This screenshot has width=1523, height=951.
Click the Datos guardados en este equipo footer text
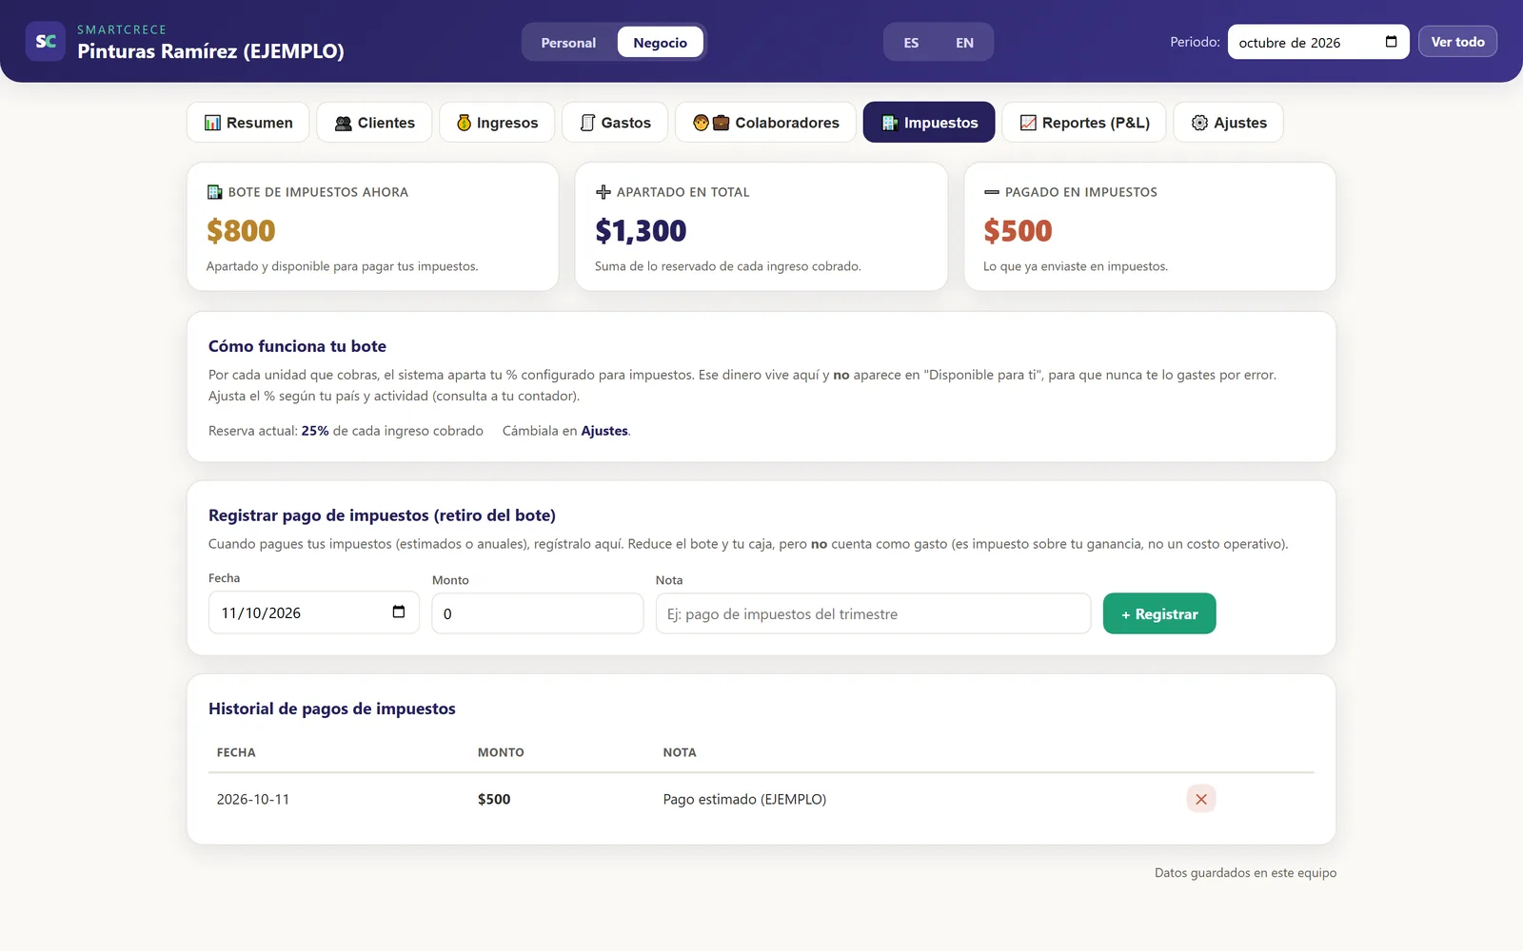click(x=1245, y=873)
